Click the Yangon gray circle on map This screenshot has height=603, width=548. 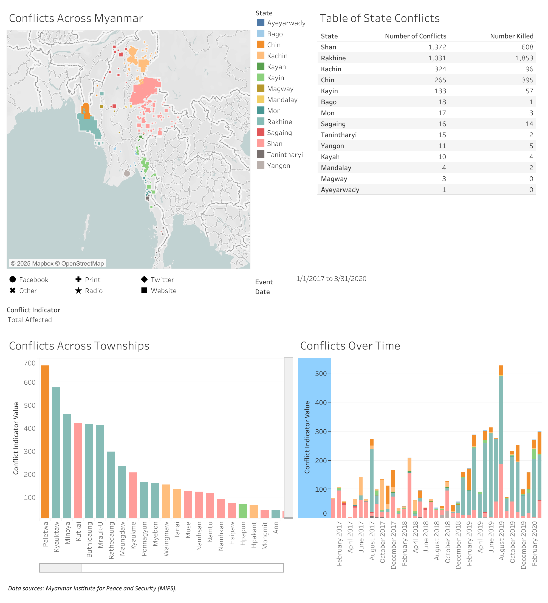[127, 173]
